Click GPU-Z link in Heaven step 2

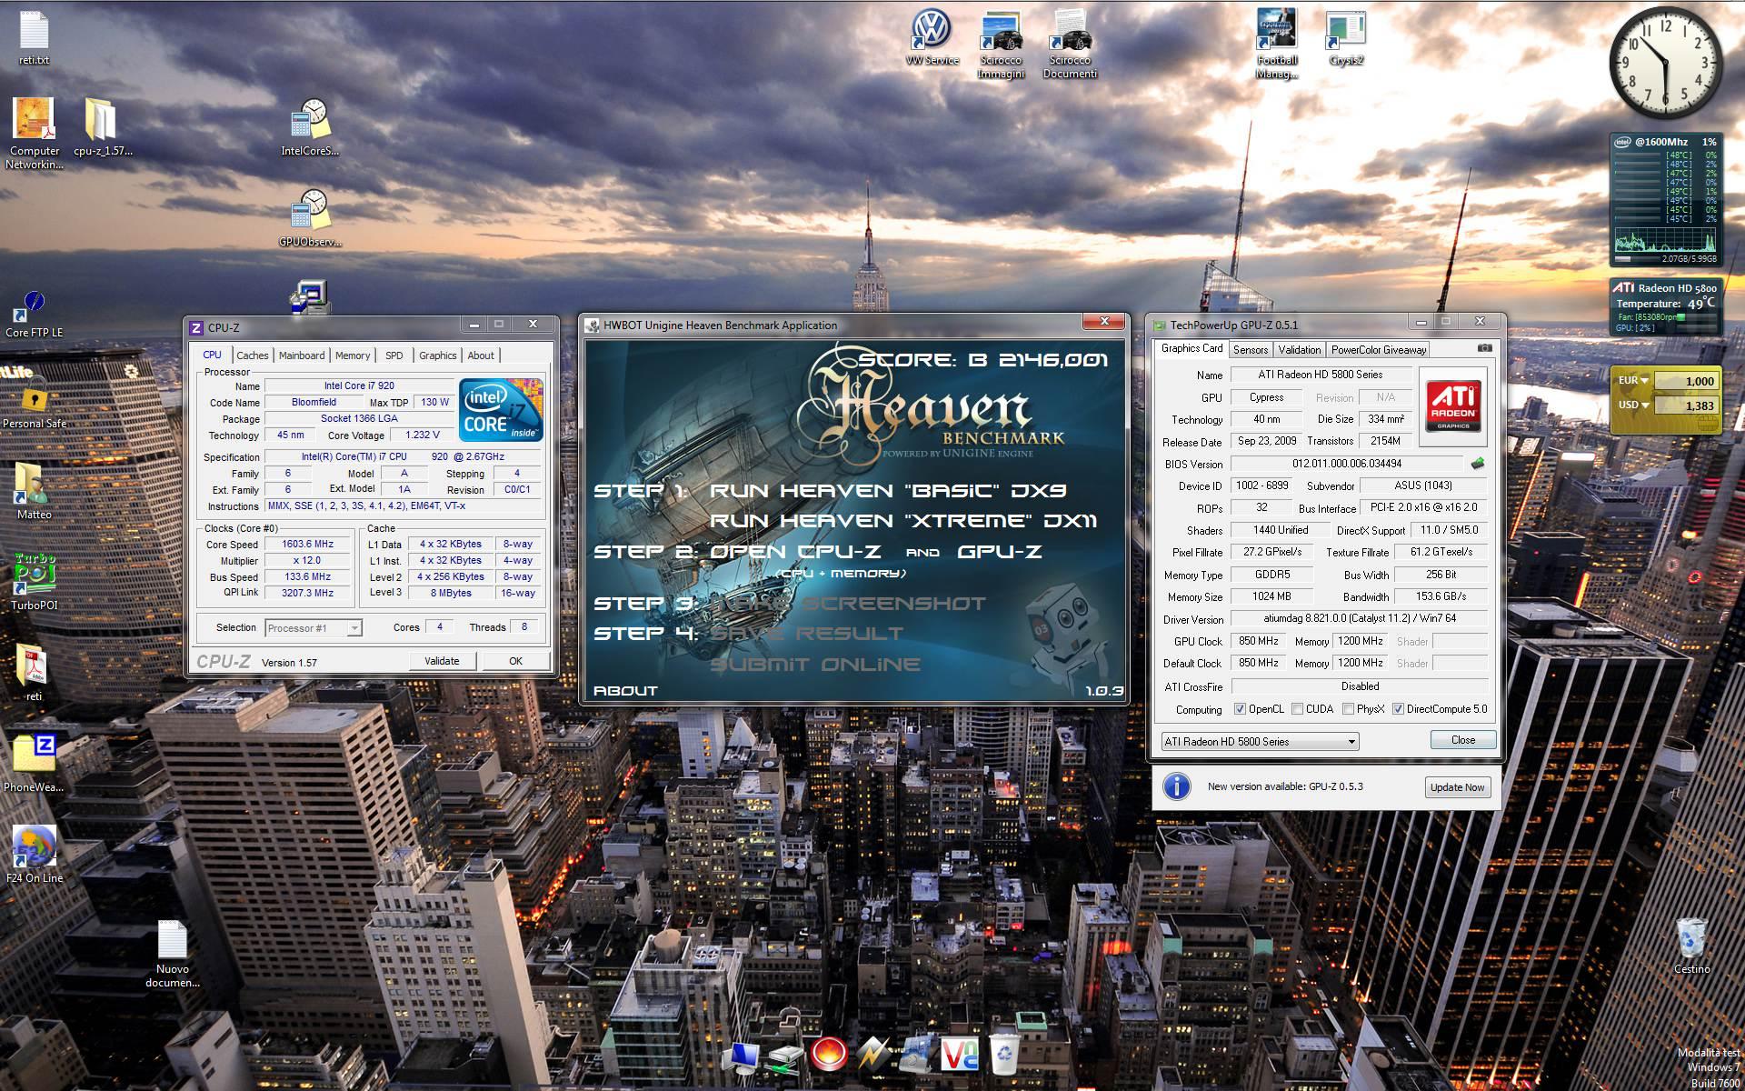1000,552
